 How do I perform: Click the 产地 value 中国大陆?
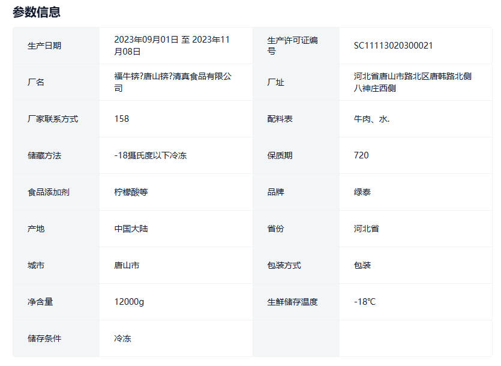click(131, 229)
